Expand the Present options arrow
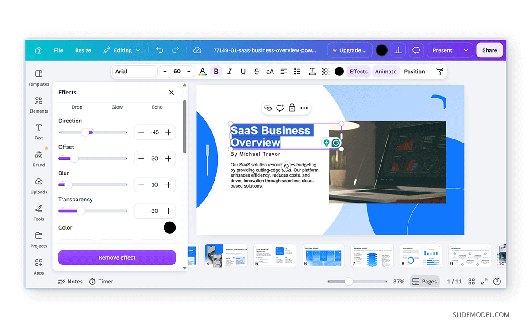The width and height of the screenshot is (531, 328). point(466,50)
